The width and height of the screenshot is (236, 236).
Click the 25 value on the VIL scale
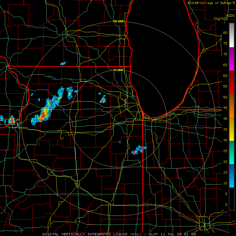pos(225,151)
